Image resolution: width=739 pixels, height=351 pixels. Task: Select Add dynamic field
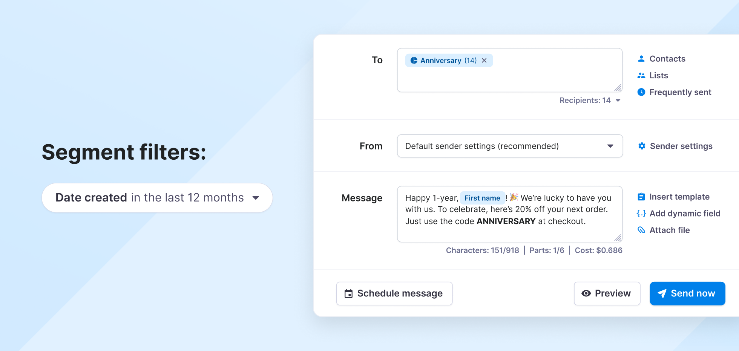tap(685, 214)
